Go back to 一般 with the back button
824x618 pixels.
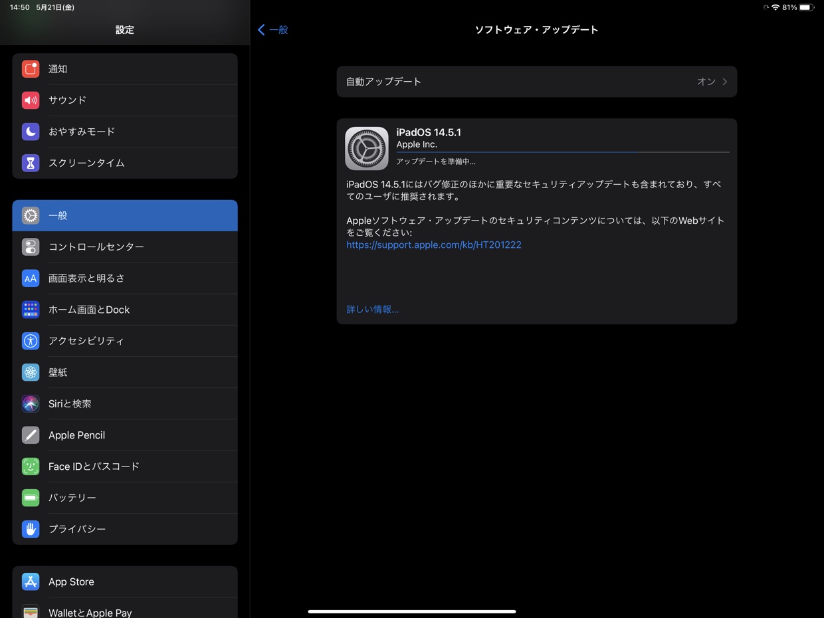tap(272, 29)
